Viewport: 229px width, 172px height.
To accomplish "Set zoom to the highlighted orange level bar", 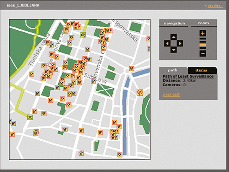I will pos(203,45).
